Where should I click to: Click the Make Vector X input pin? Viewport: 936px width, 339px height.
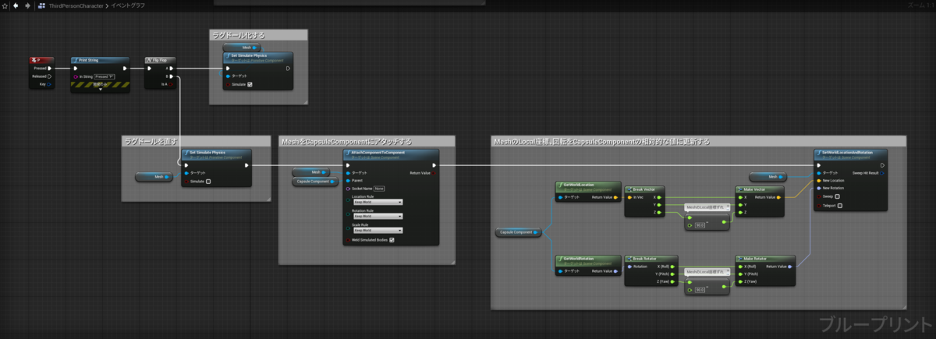point(741,197)
